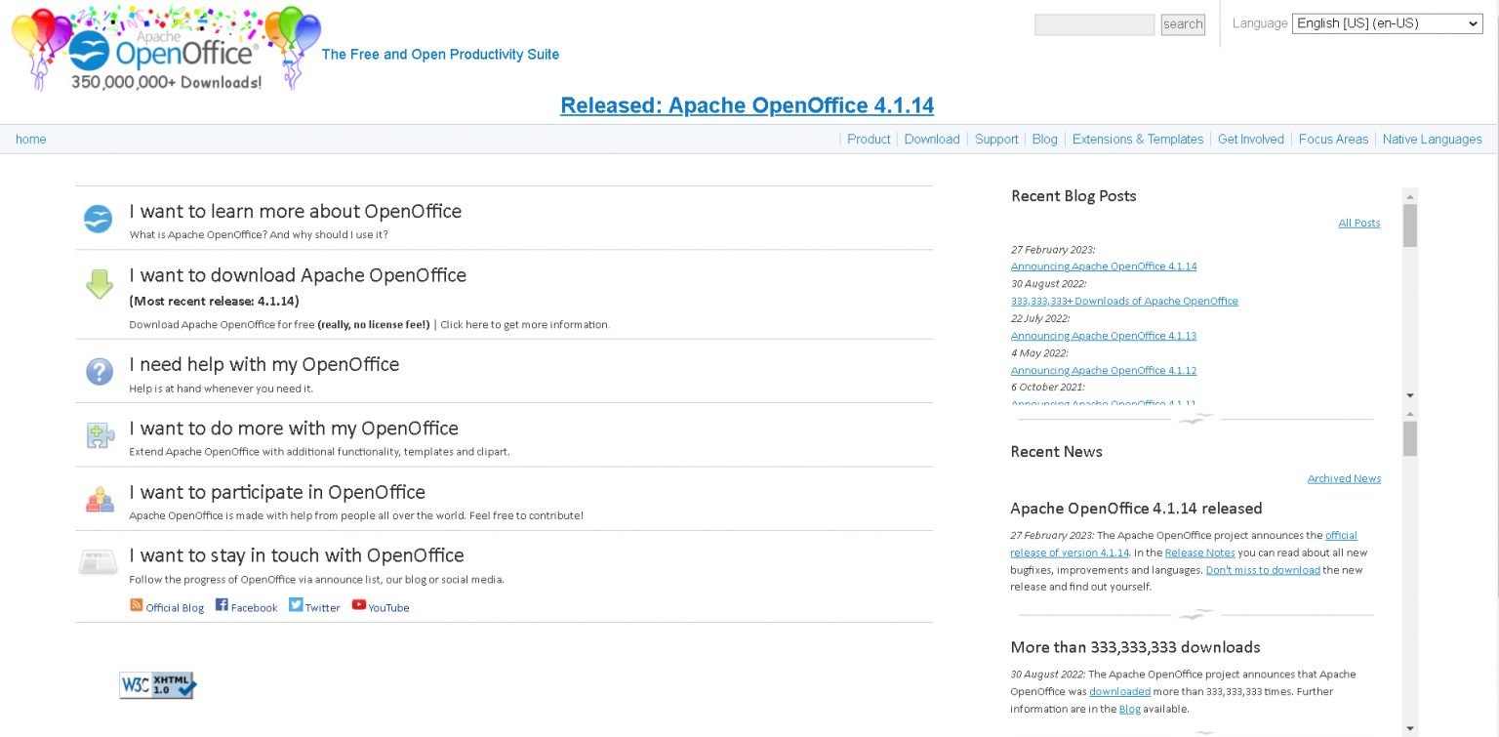Click the W3C XHTML 1.0 badge
Screen dimensions: 1499x737
point(157,685)
